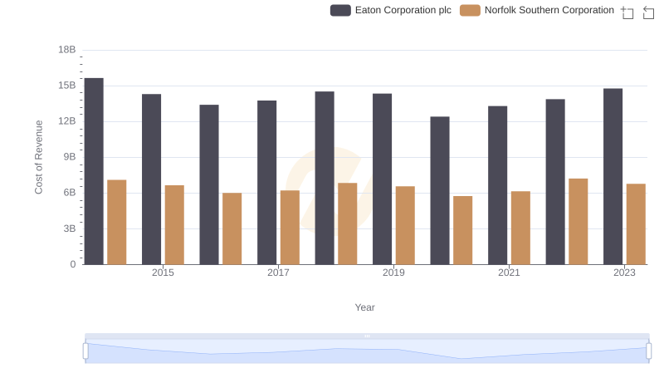Click the Cost of Revenue axis title

point(38,157)
